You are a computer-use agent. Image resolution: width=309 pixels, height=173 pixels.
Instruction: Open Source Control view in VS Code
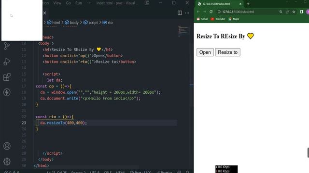point(7,46)
